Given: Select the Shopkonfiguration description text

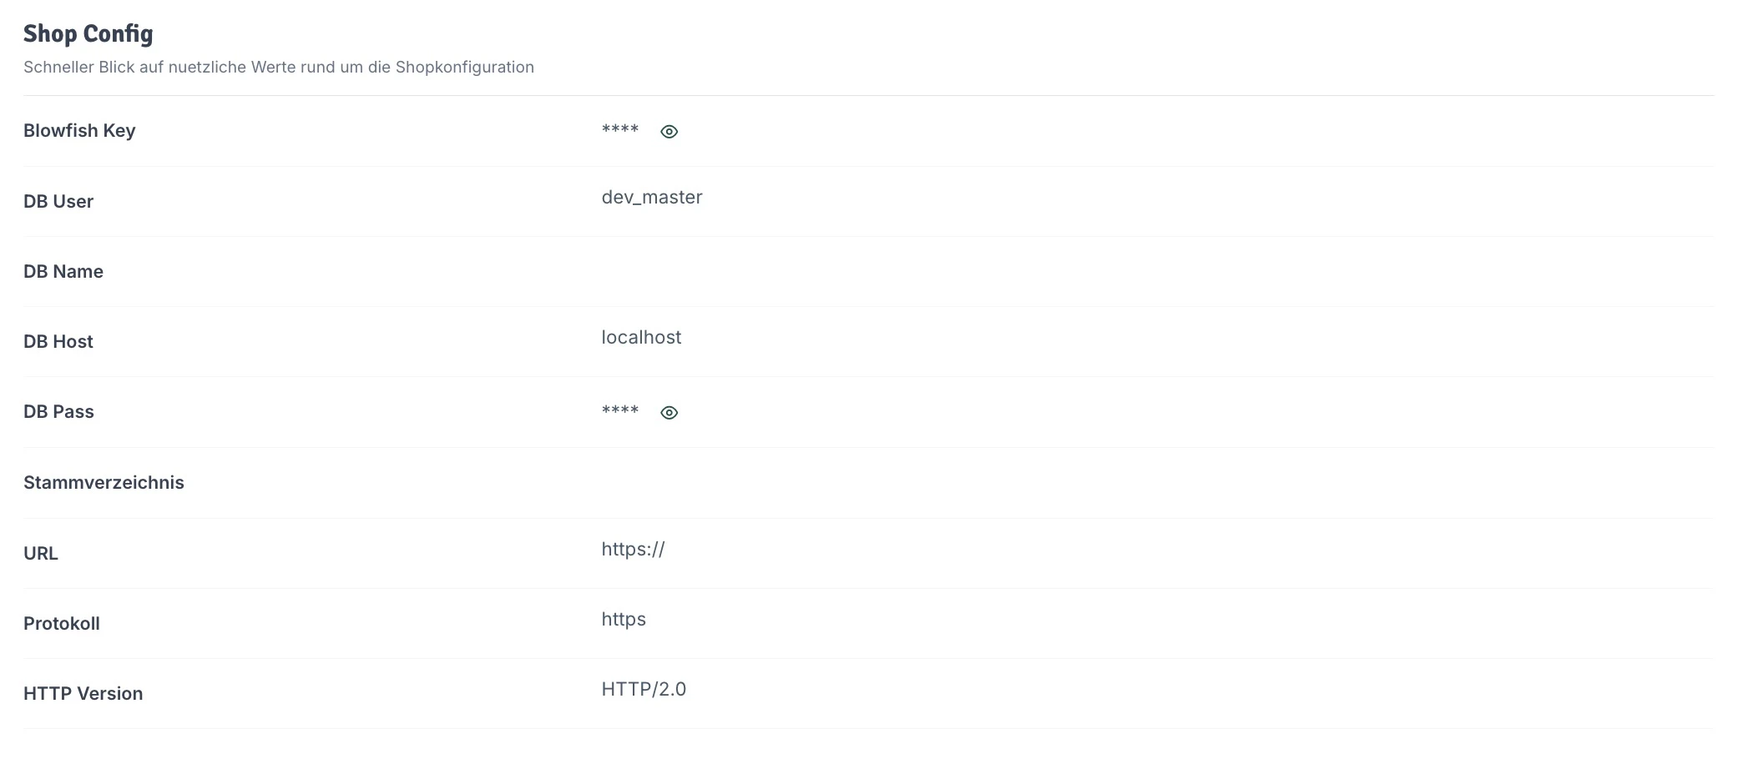Looking at the screenshot, I should [280, 67].
